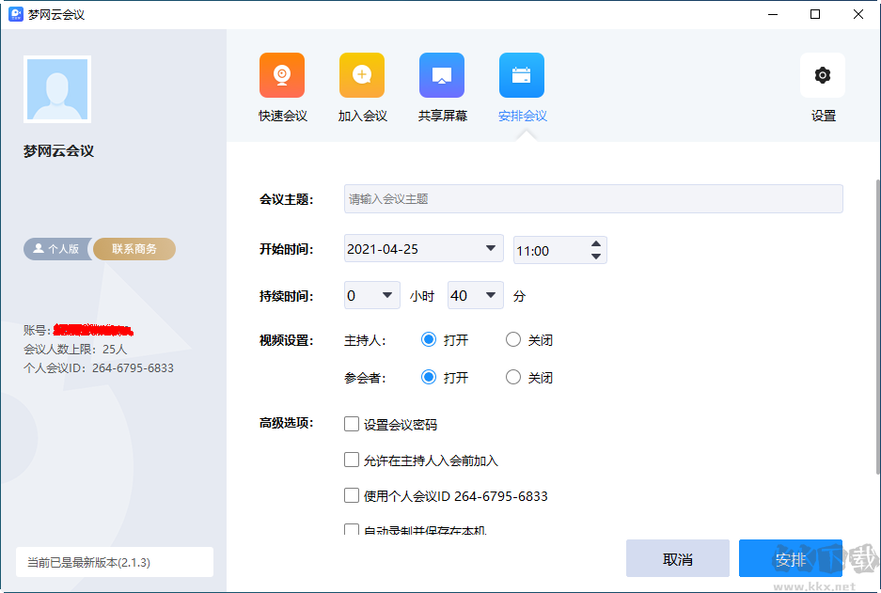Image resolution: width=881 pixels, height=593 pixels.
Task: Click the blue 安排 schedule button
Action: tap(791, 559)
